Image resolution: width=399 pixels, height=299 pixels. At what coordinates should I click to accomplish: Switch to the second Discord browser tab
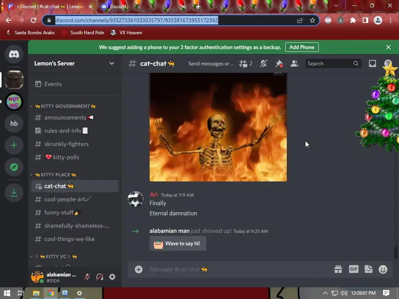coord(143,7)
